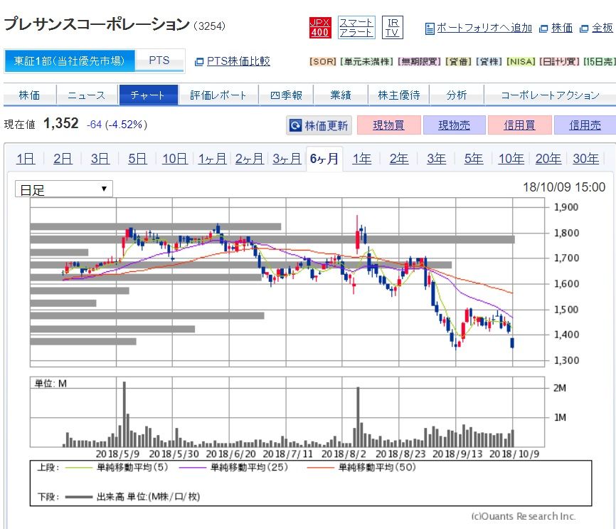Screen dimensions: 616x529
Task: Refresh the price with 株価更新 button
Action: (x=319, y=125)
